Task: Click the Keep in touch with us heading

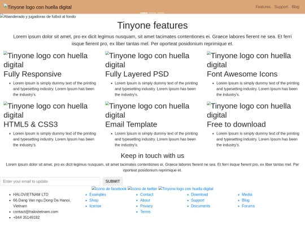Action: (152, 155)
